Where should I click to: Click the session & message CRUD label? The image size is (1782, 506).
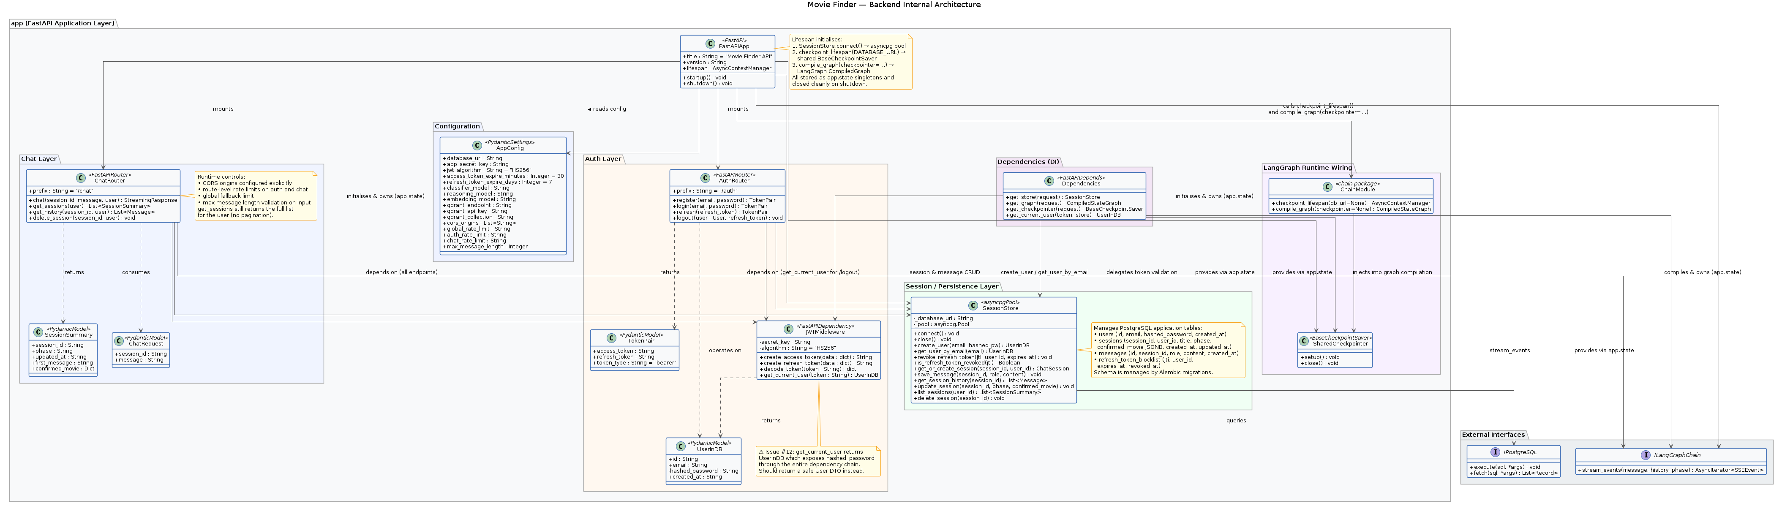tap(944, 272)
